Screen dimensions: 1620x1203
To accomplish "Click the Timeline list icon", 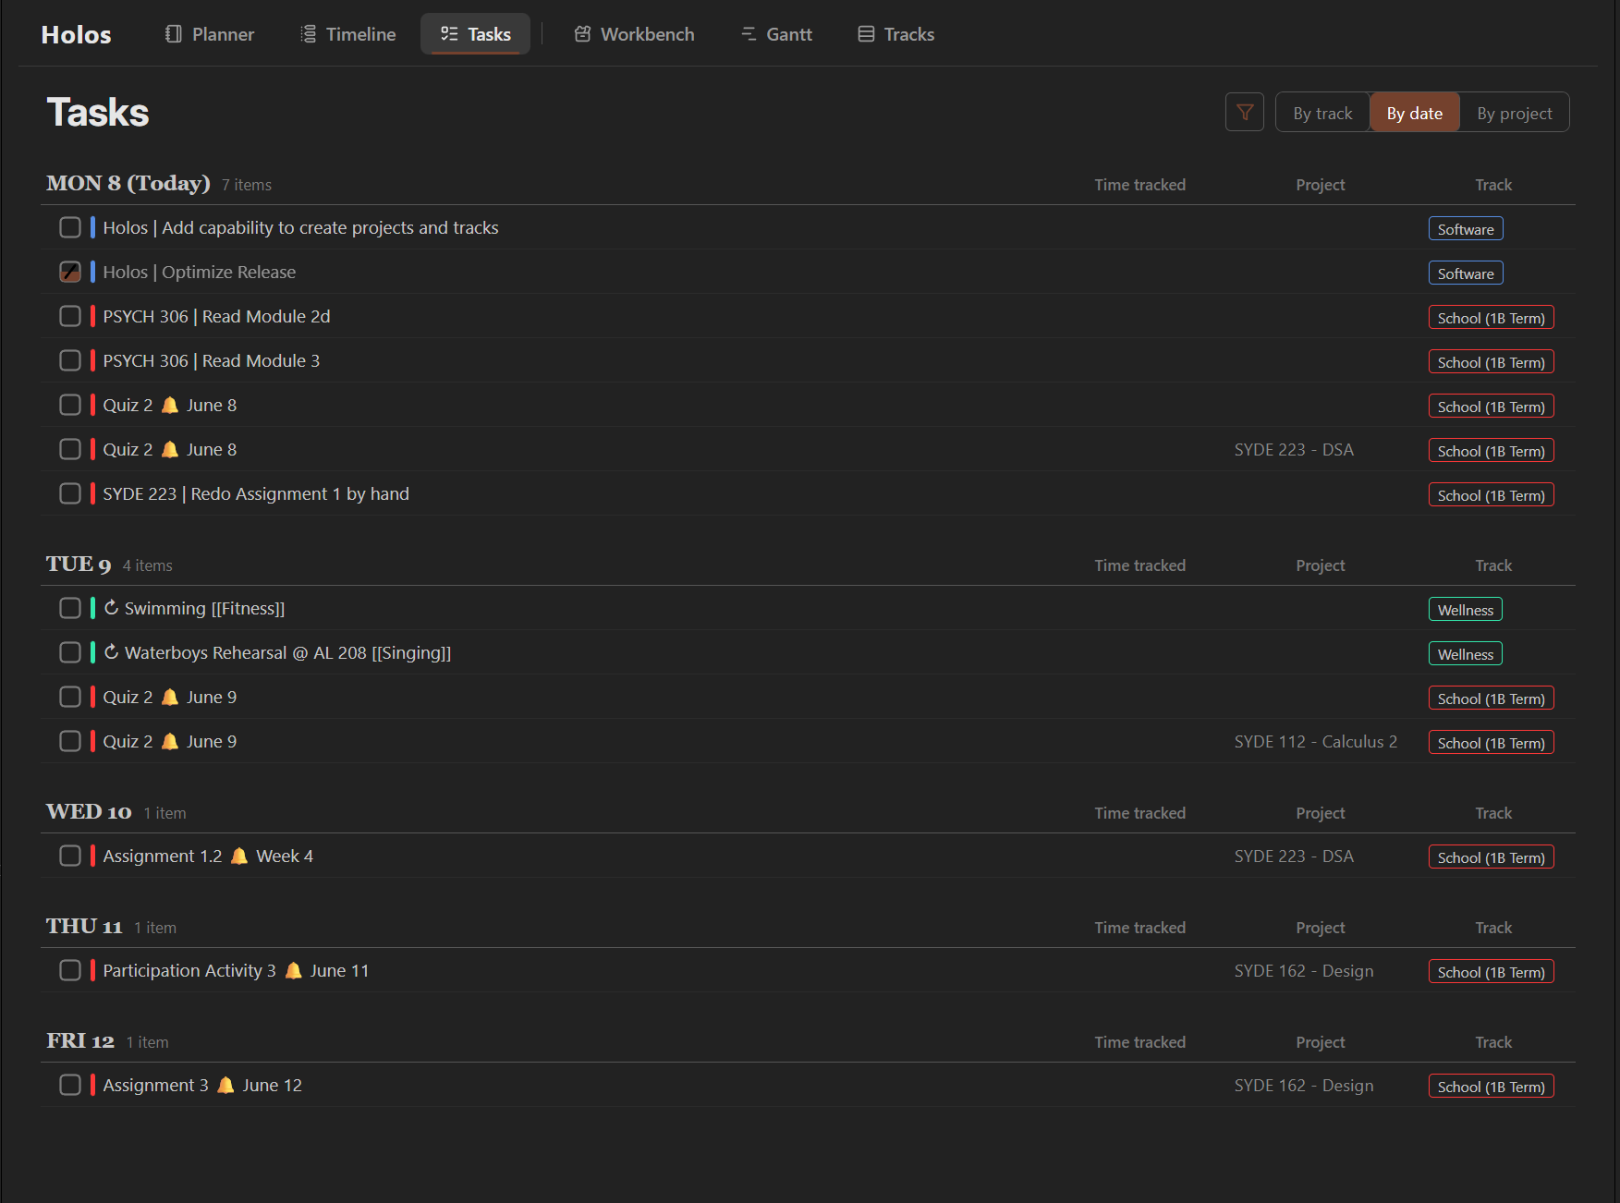I will (309, 34).
